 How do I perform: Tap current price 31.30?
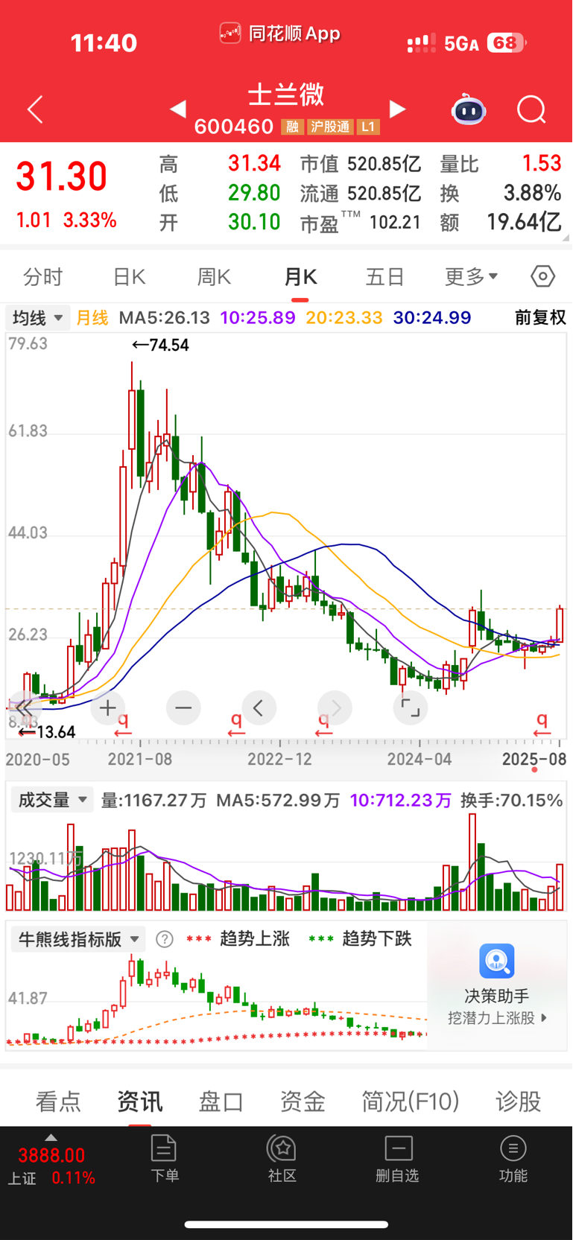coord(62,177)
